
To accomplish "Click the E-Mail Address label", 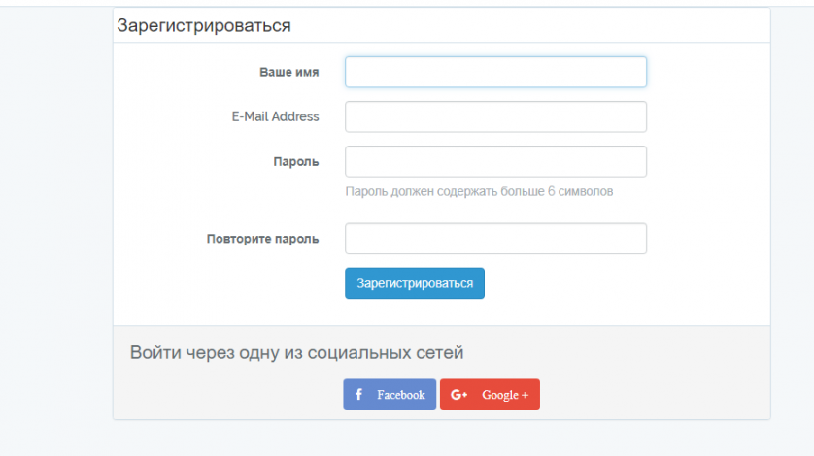I will click(x=275, y=116).
